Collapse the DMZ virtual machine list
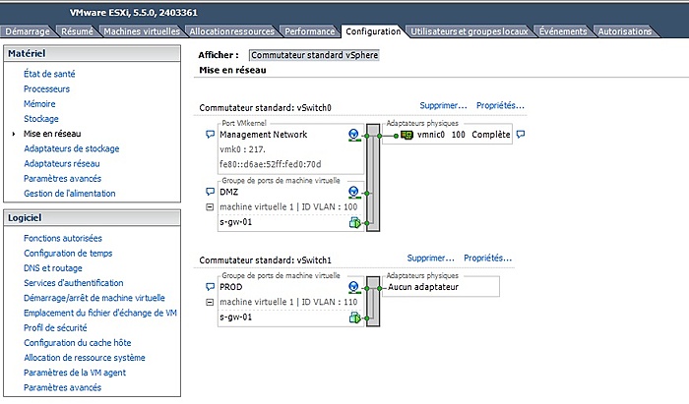The width and height of the screenshot is (689, 404). [210, 207]
